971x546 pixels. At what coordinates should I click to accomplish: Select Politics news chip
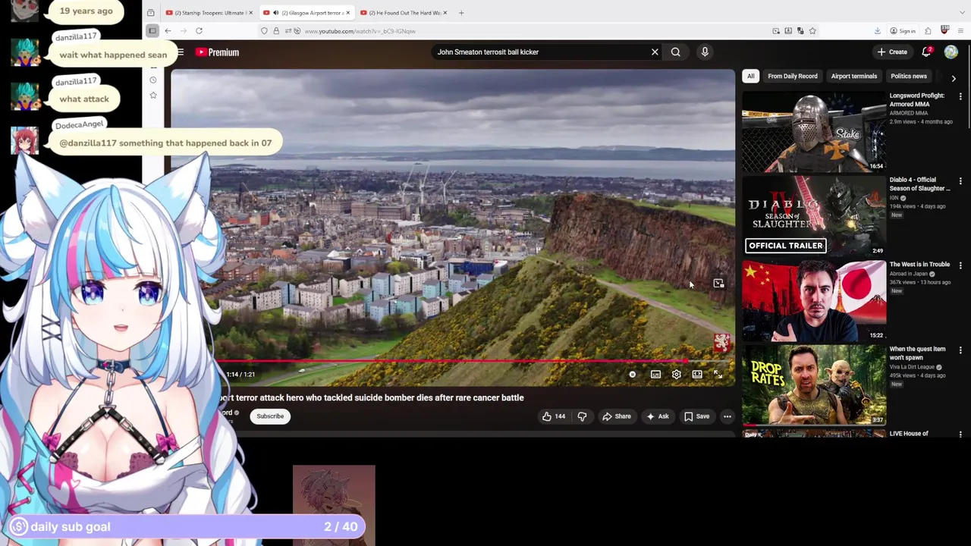908,76
